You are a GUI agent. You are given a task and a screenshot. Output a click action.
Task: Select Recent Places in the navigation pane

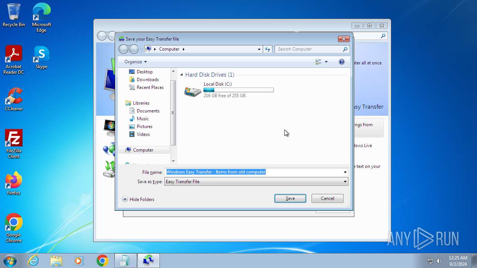pyautogui.click(x=150, y=87)
